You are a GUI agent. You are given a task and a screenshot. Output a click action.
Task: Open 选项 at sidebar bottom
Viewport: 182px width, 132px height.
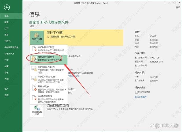[6, 95]
